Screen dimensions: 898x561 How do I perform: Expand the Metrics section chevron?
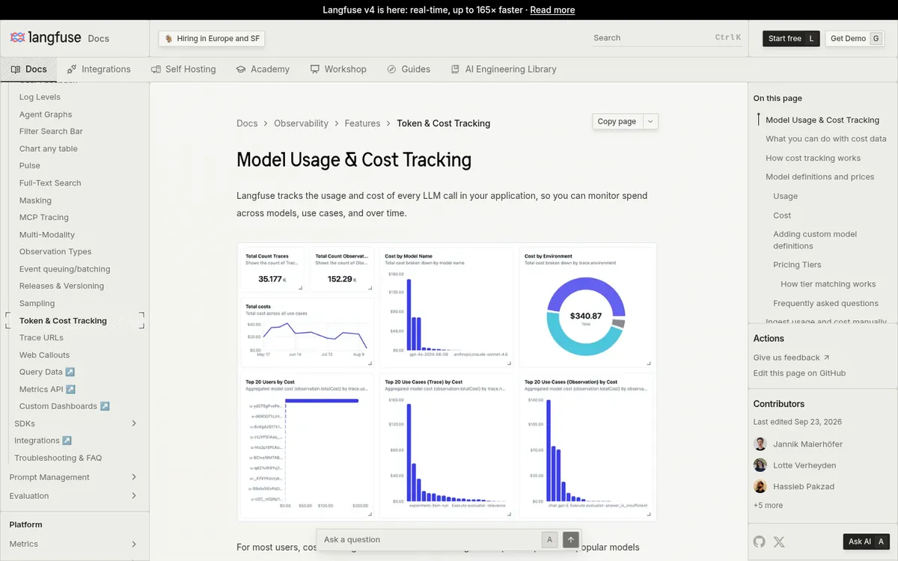[x=134, y=544]
